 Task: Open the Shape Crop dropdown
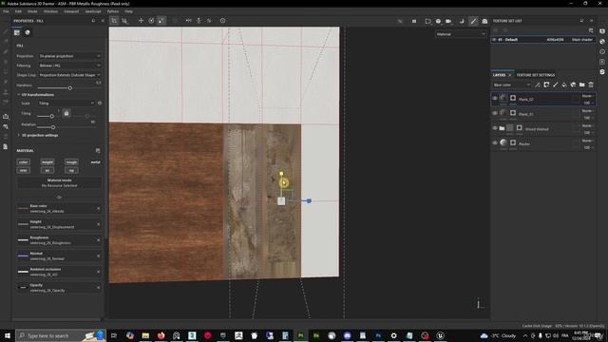(69, 75)
